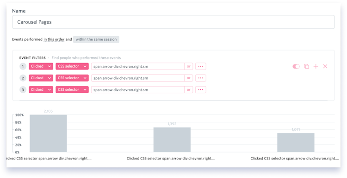The width and height of the screenshot is (347, 178).
Task: Click 'Find people who performed these events'
Action: (86, 58)
